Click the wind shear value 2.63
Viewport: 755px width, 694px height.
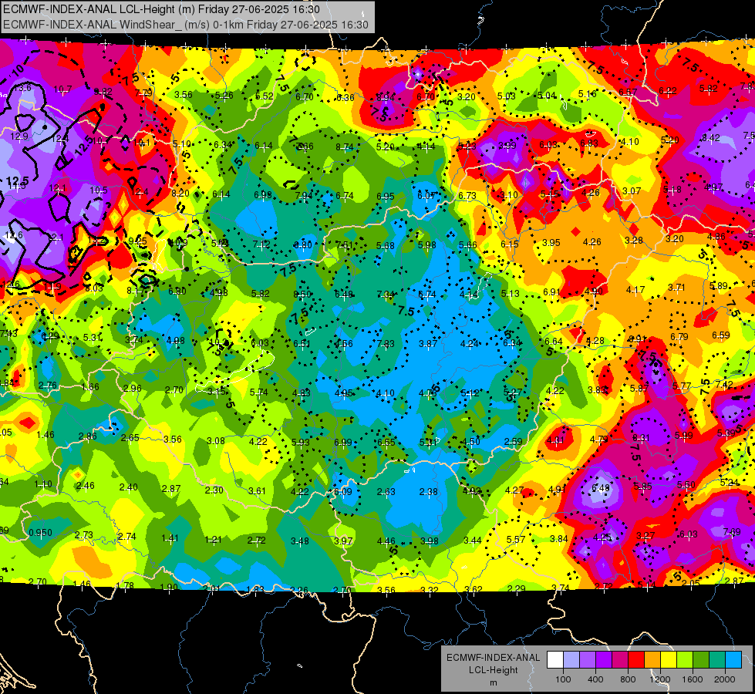(x=386, y=492)
